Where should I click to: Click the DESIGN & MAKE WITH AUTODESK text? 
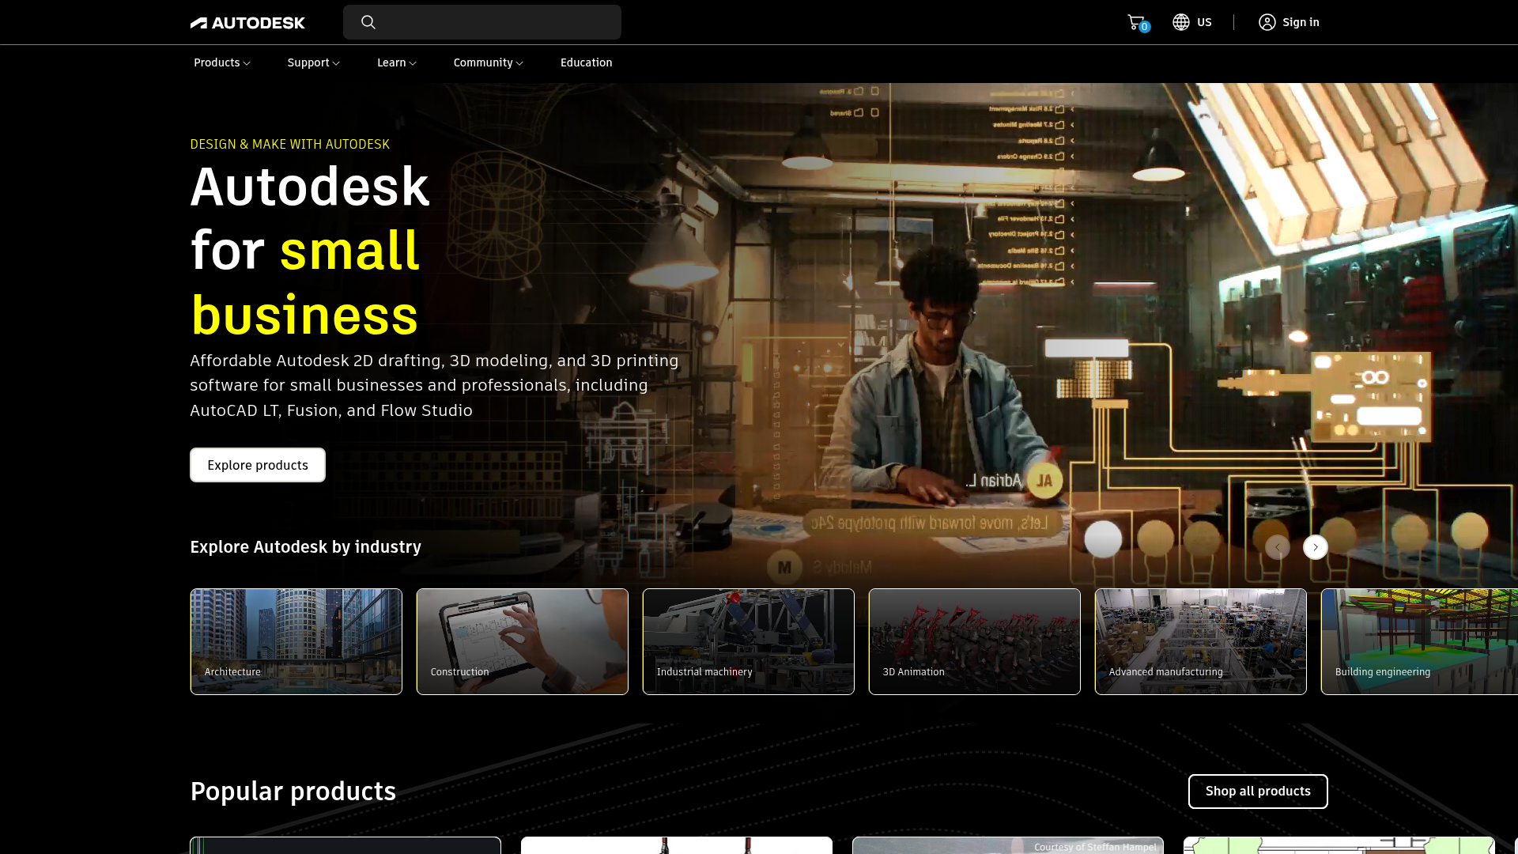(290, 144)
